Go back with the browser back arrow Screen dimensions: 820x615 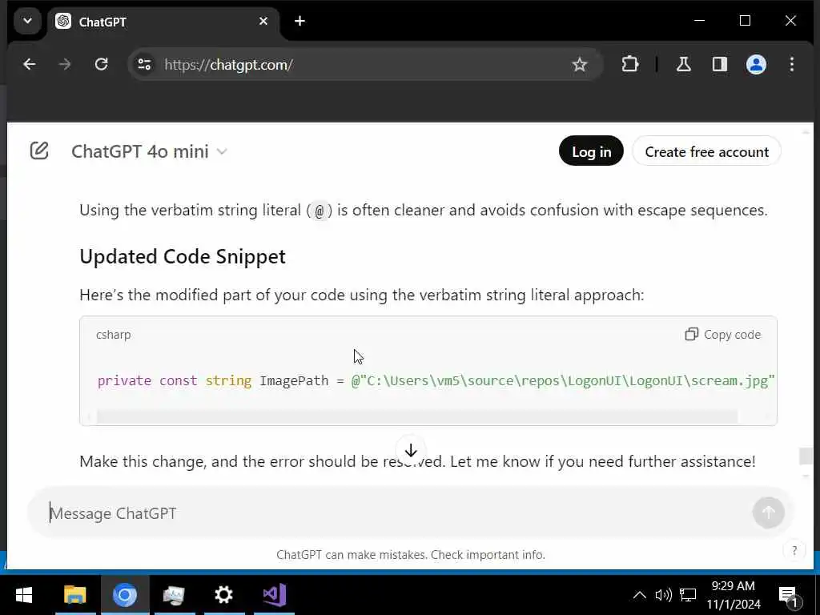(30, 64)
